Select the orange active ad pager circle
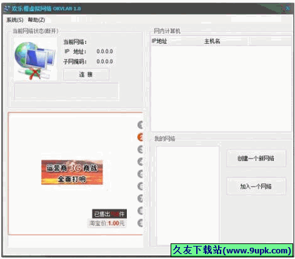Viewport: 295px width, 259px height. 141,137
